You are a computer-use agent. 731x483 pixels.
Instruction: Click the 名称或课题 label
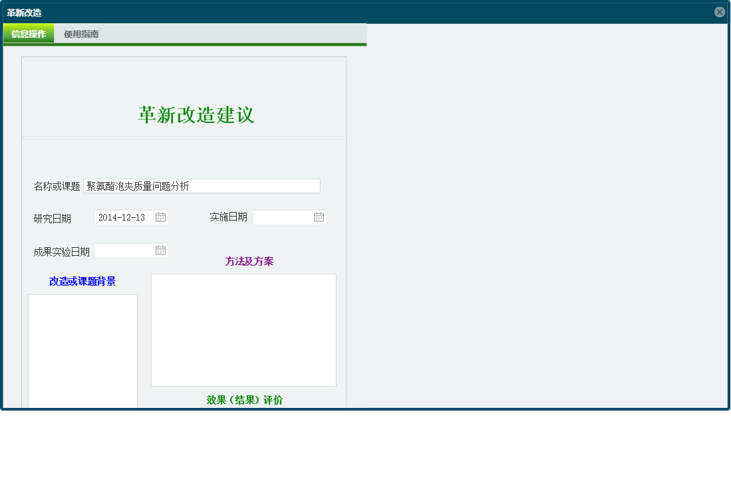pos(57,185)
